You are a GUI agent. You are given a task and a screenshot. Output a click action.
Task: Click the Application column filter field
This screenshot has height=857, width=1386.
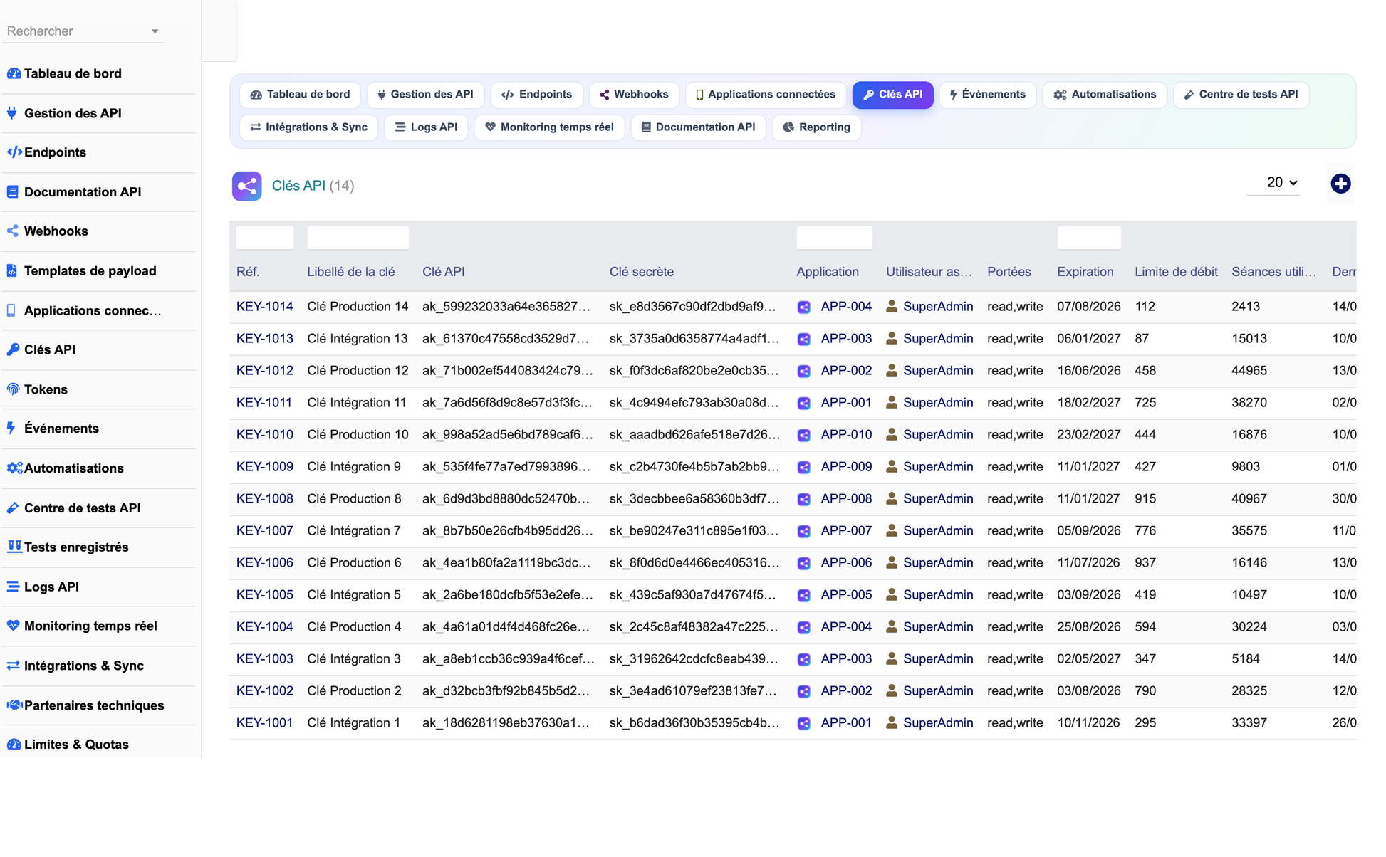point(834,238)
